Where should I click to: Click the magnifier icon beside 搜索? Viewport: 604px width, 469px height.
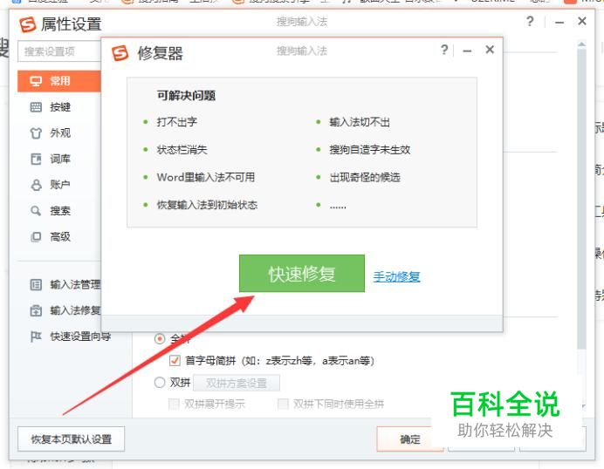click(x=36, y=211)
